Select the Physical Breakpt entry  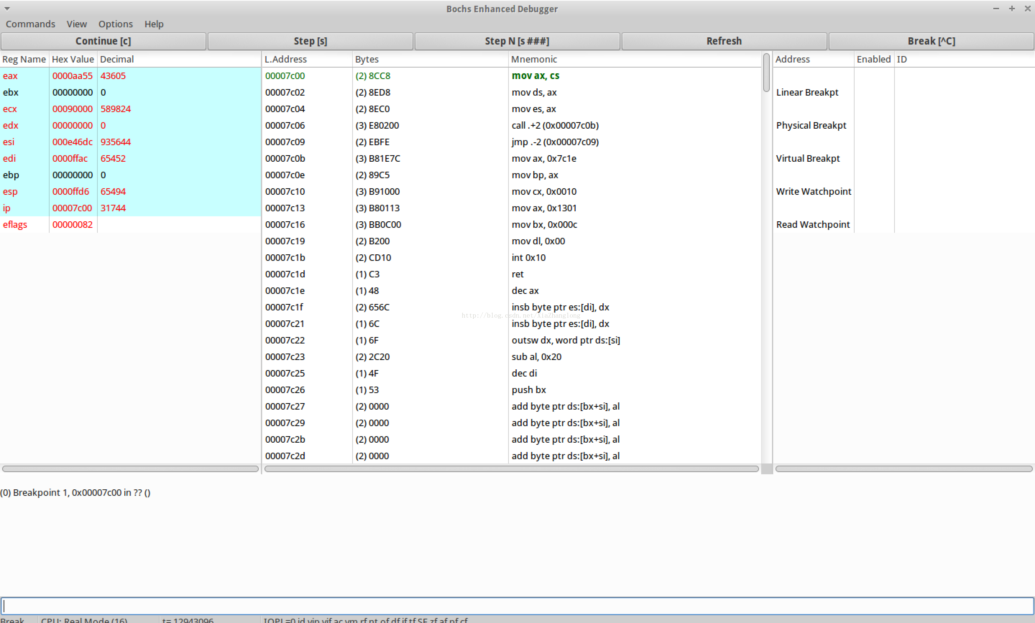pyautogui.click(x=811, y=125)
